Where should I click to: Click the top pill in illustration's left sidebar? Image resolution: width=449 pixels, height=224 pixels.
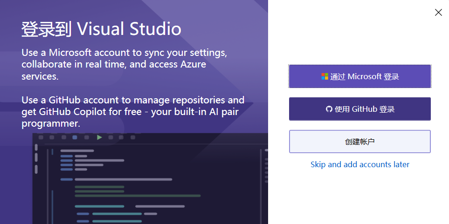point(36,148)
